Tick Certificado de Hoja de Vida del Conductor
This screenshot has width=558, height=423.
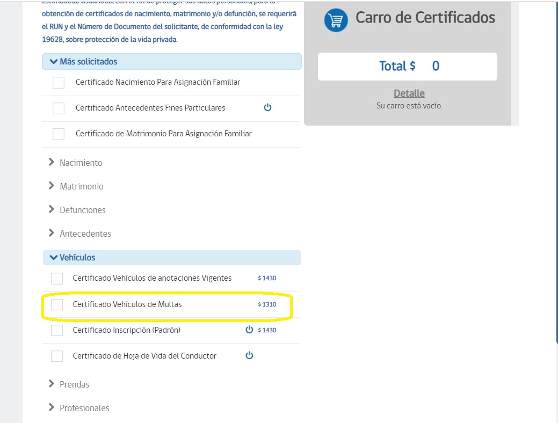point(57,356)
